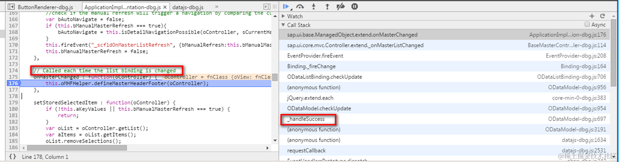
Task: Open core-min-0-dbg.js:383 source link
Action: point(579,98)
